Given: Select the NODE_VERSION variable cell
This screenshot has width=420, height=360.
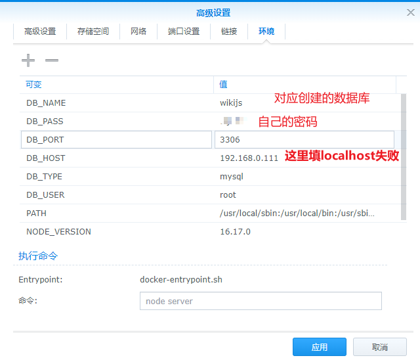Looking at the screenshot, I should coord(117,232).
